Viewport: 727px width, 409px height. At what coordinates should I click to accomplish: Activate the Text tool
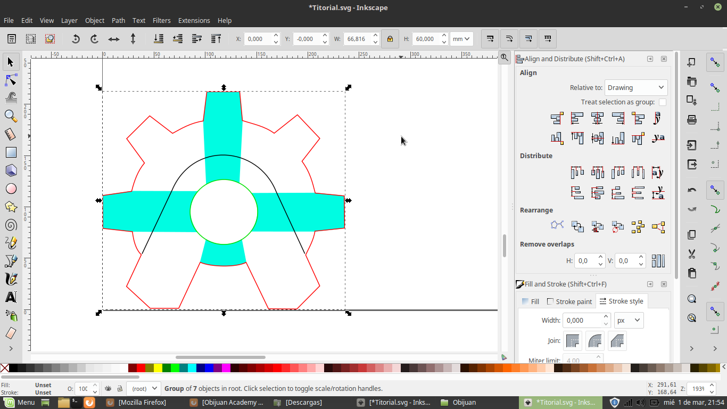(11, 297)
